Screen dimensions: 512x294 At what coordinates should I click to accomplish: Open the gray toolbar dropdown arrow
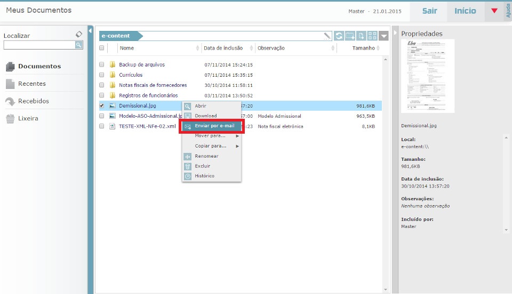tap(385, 36)
